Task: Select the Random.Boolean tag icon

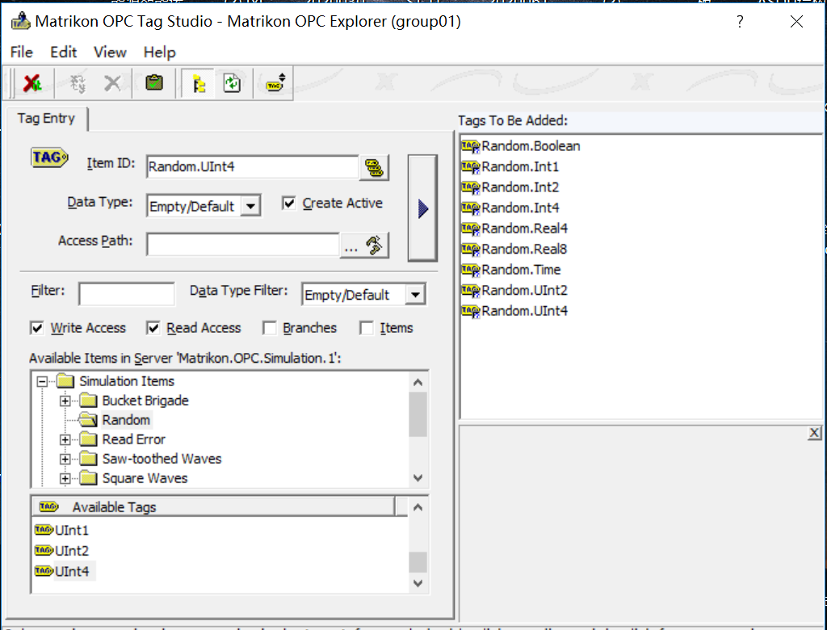Action: coord(471,146)
